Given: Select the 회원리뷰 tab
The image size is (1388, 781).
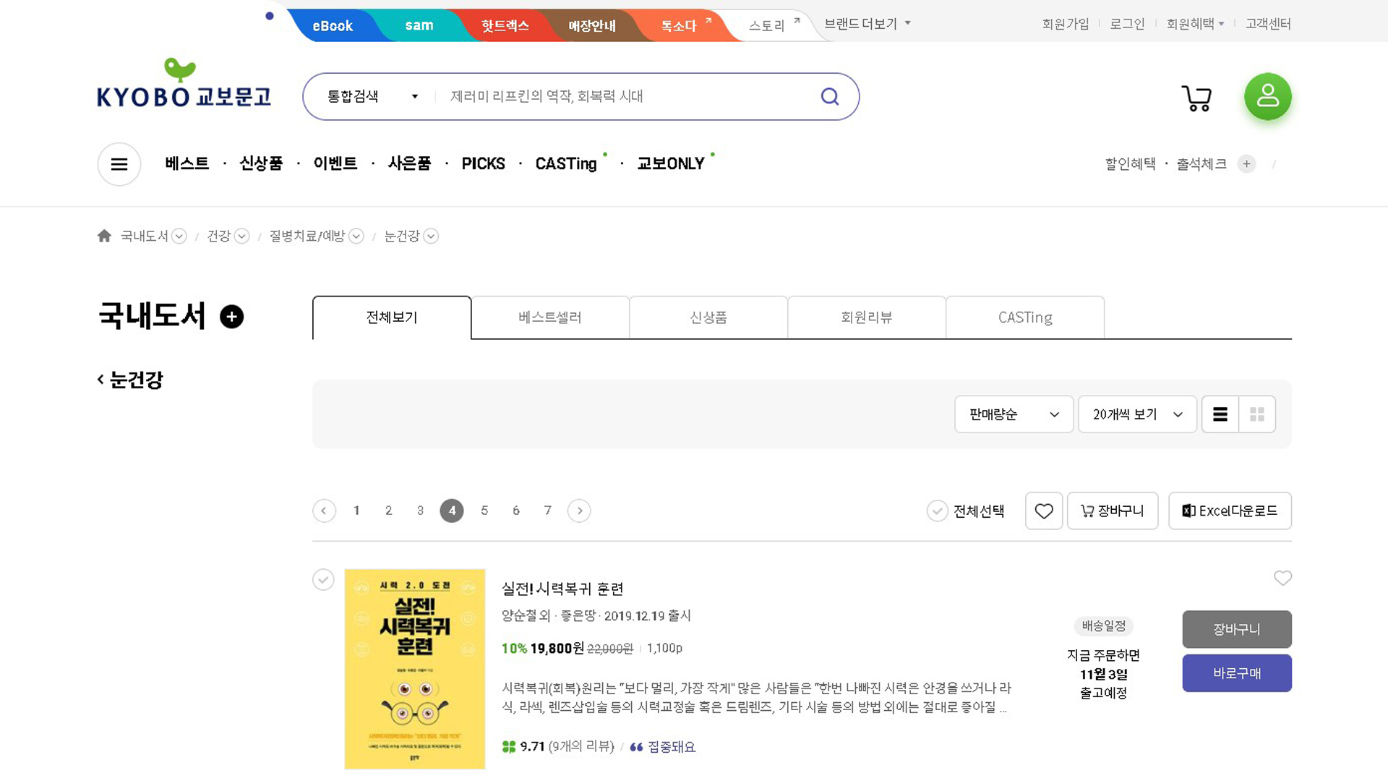Looking at the screenshot, I should [866, 317].
